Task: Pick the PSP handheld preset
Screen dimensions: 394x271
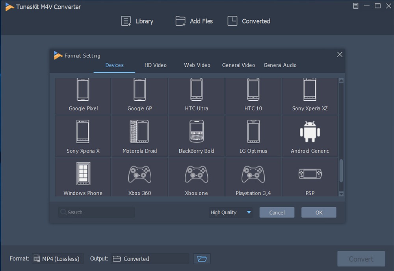Action: tap(310, 177)
